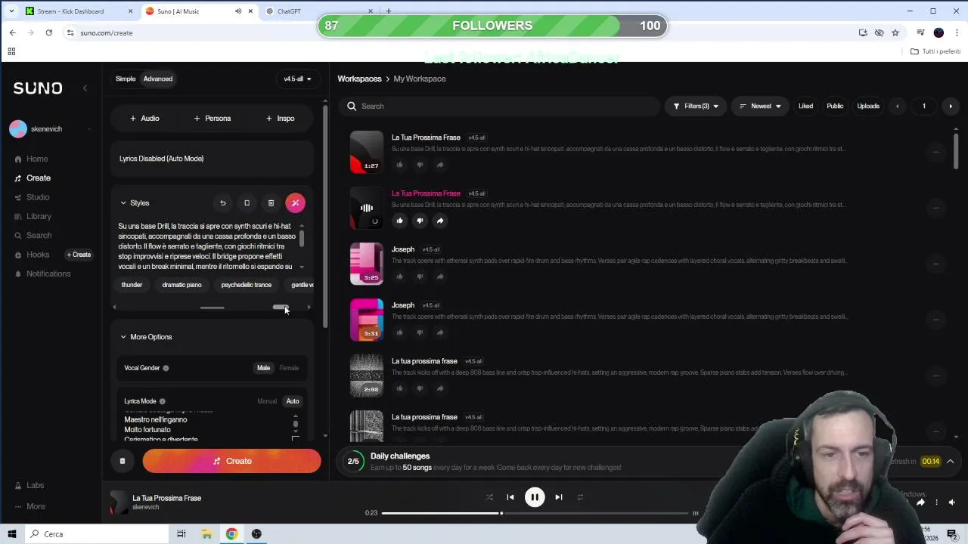Like the first La Tua Prossima Frase track

pyautogui.click(x=399, y=165)
